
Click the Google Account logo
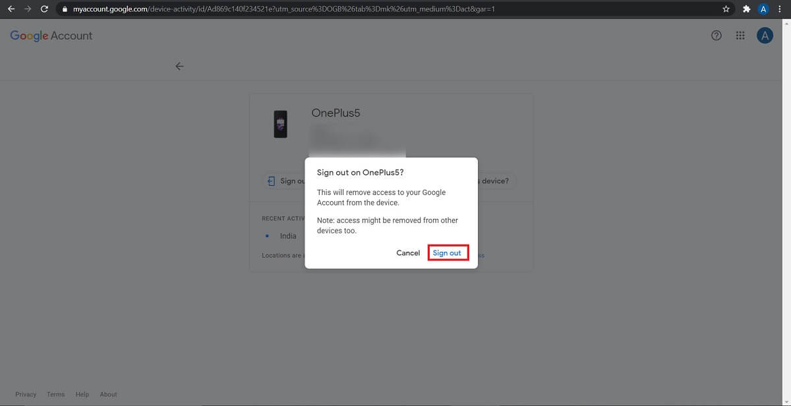tap(51, 36)
